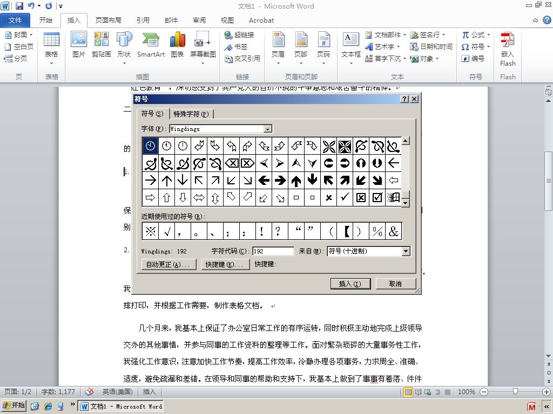553x414 pixels.
Task: Expand the equation (公式) dropdown
Action: tap(488, 35)
